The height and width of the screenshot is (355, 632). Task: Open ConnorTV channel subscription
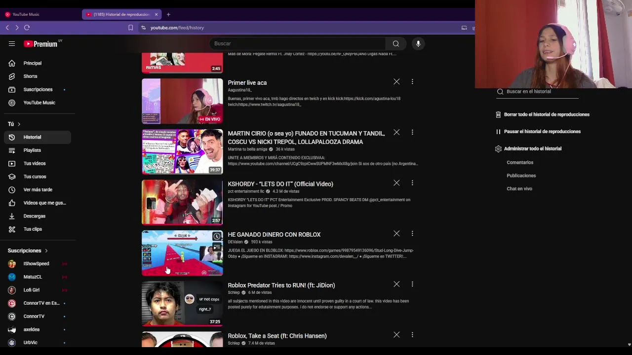point(38,317)
